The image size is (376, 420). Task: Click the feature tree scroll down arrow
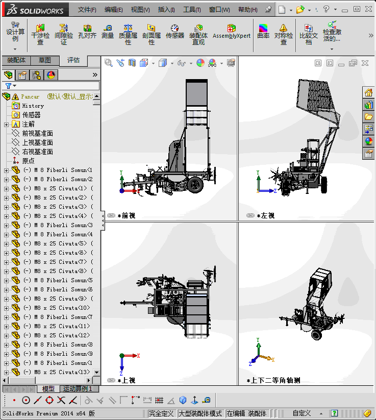click(x=96, y=373)
